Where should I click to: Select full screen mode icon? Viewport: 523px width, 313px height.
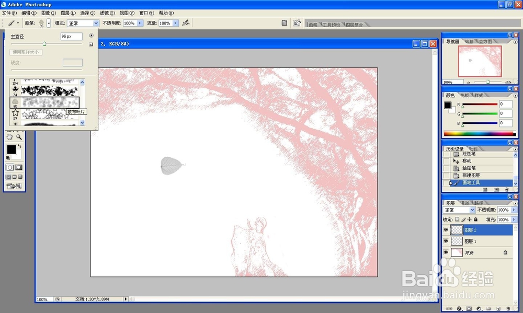click(x=20, y=177)
